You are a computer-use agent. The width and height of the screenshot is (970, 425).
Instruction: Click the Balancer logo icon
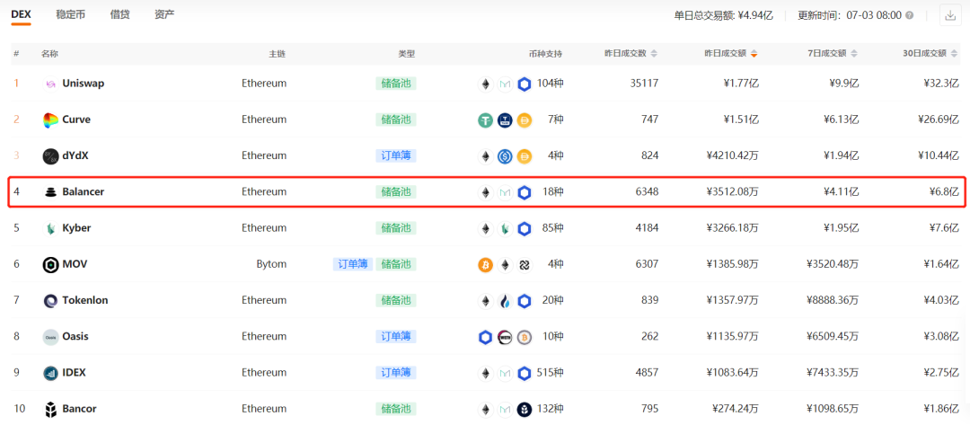(x=50, y=192)
